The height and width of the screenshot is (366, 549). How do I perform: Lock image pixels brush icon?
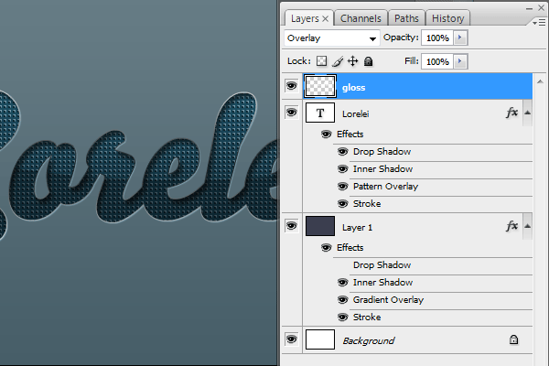pyautogui.click(x=338, y=61)
